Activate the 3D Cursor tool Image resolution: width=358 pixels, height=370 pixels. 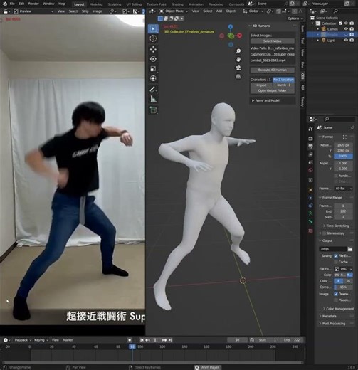click(x=153, y=38)
